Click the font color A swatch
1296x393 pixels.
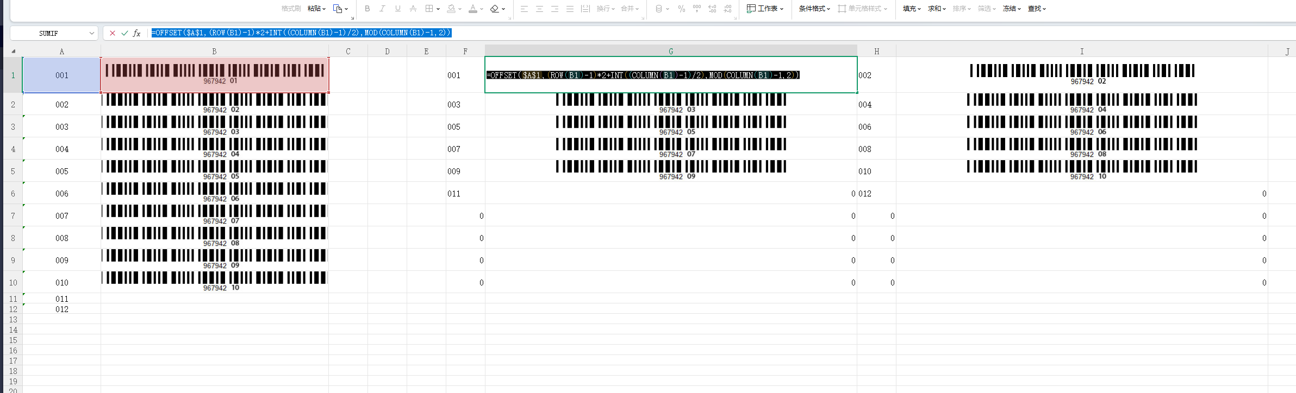[472, 9]
